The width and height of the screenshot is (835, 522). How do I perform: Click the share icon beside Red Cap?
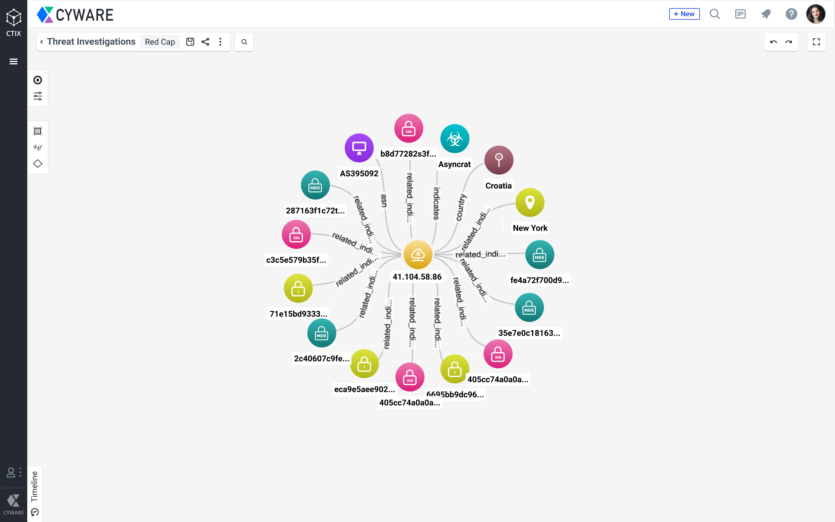point(205,42)
